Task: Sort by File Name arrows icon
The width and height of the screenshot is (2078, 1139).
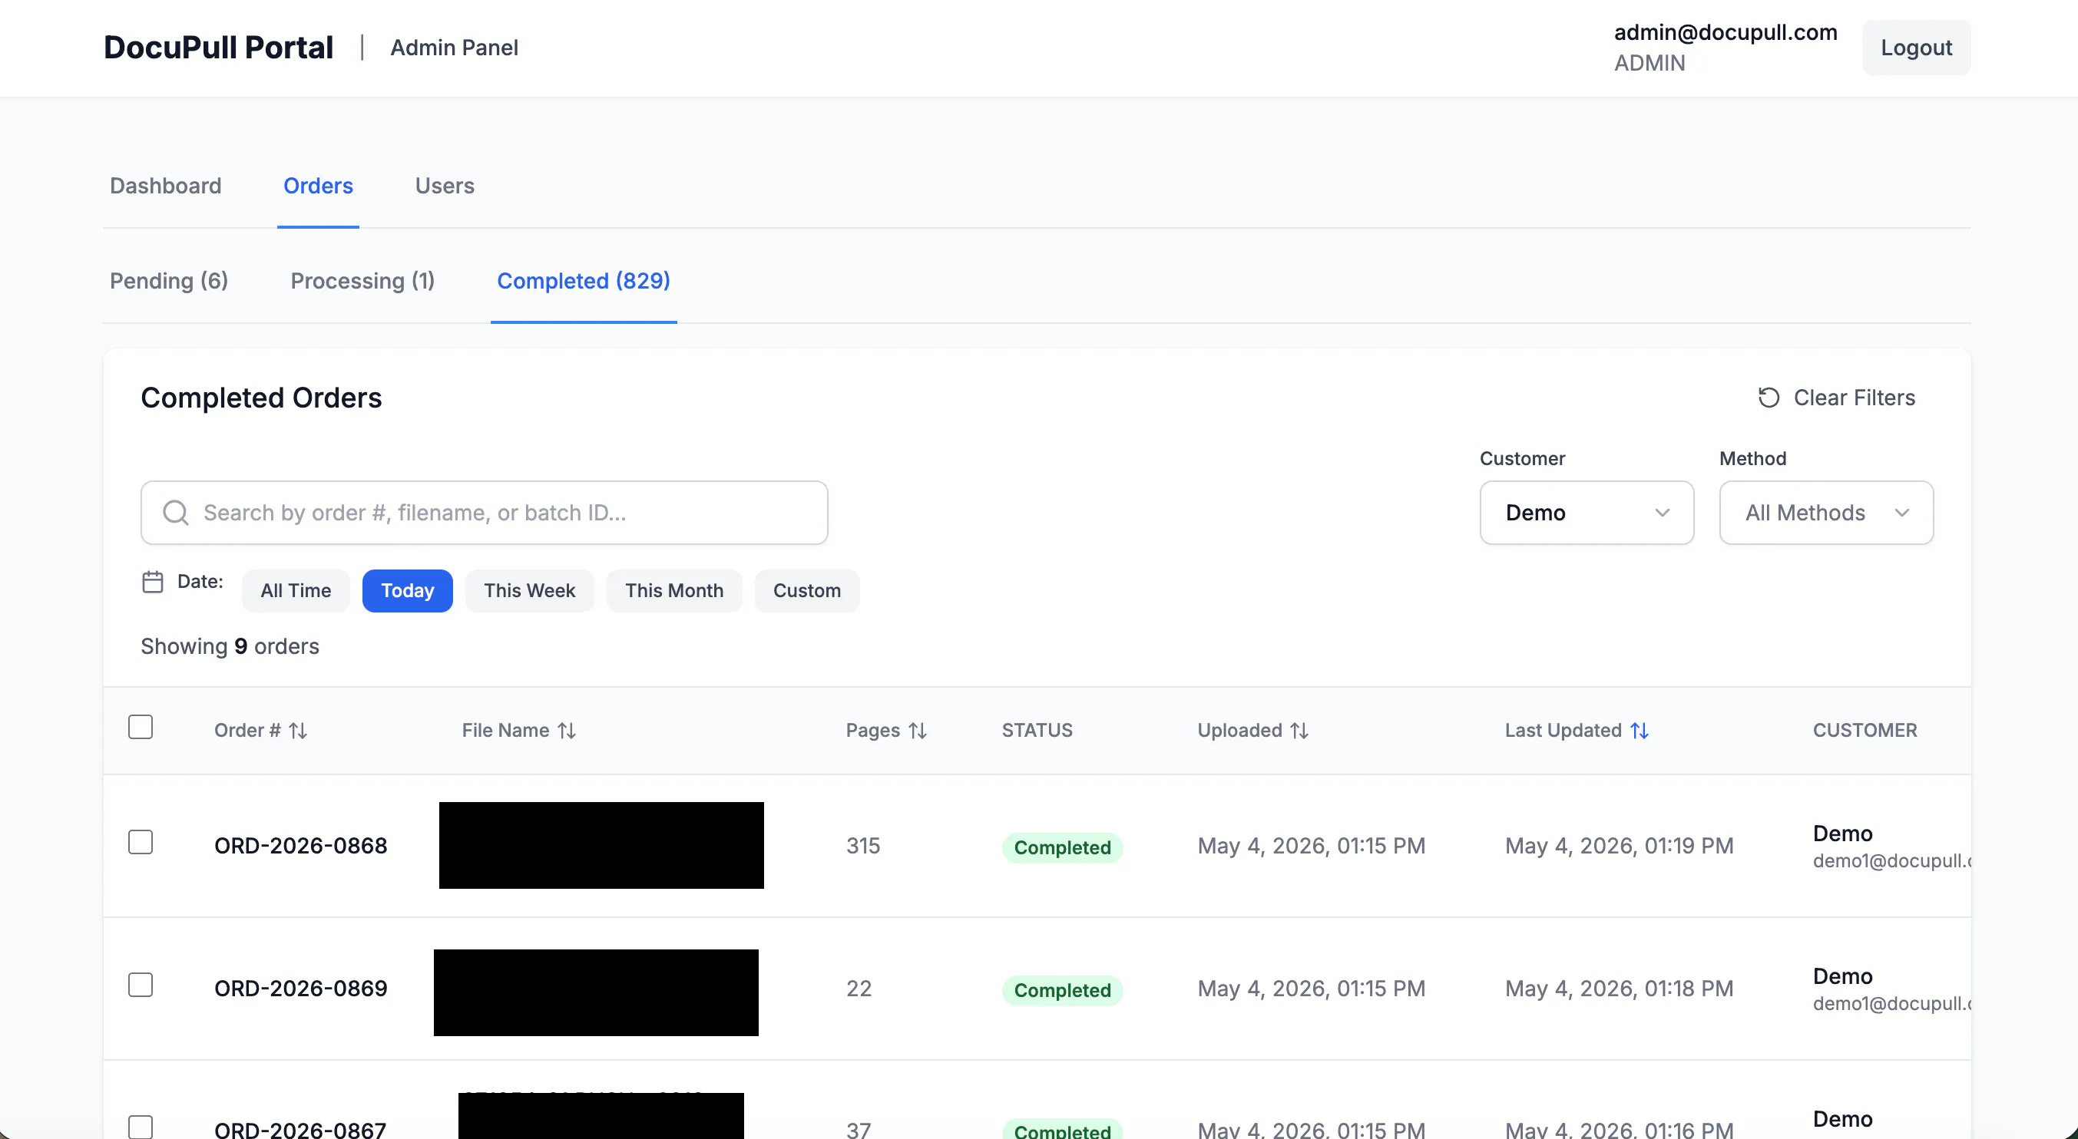Action: click(x=567, y=731)
